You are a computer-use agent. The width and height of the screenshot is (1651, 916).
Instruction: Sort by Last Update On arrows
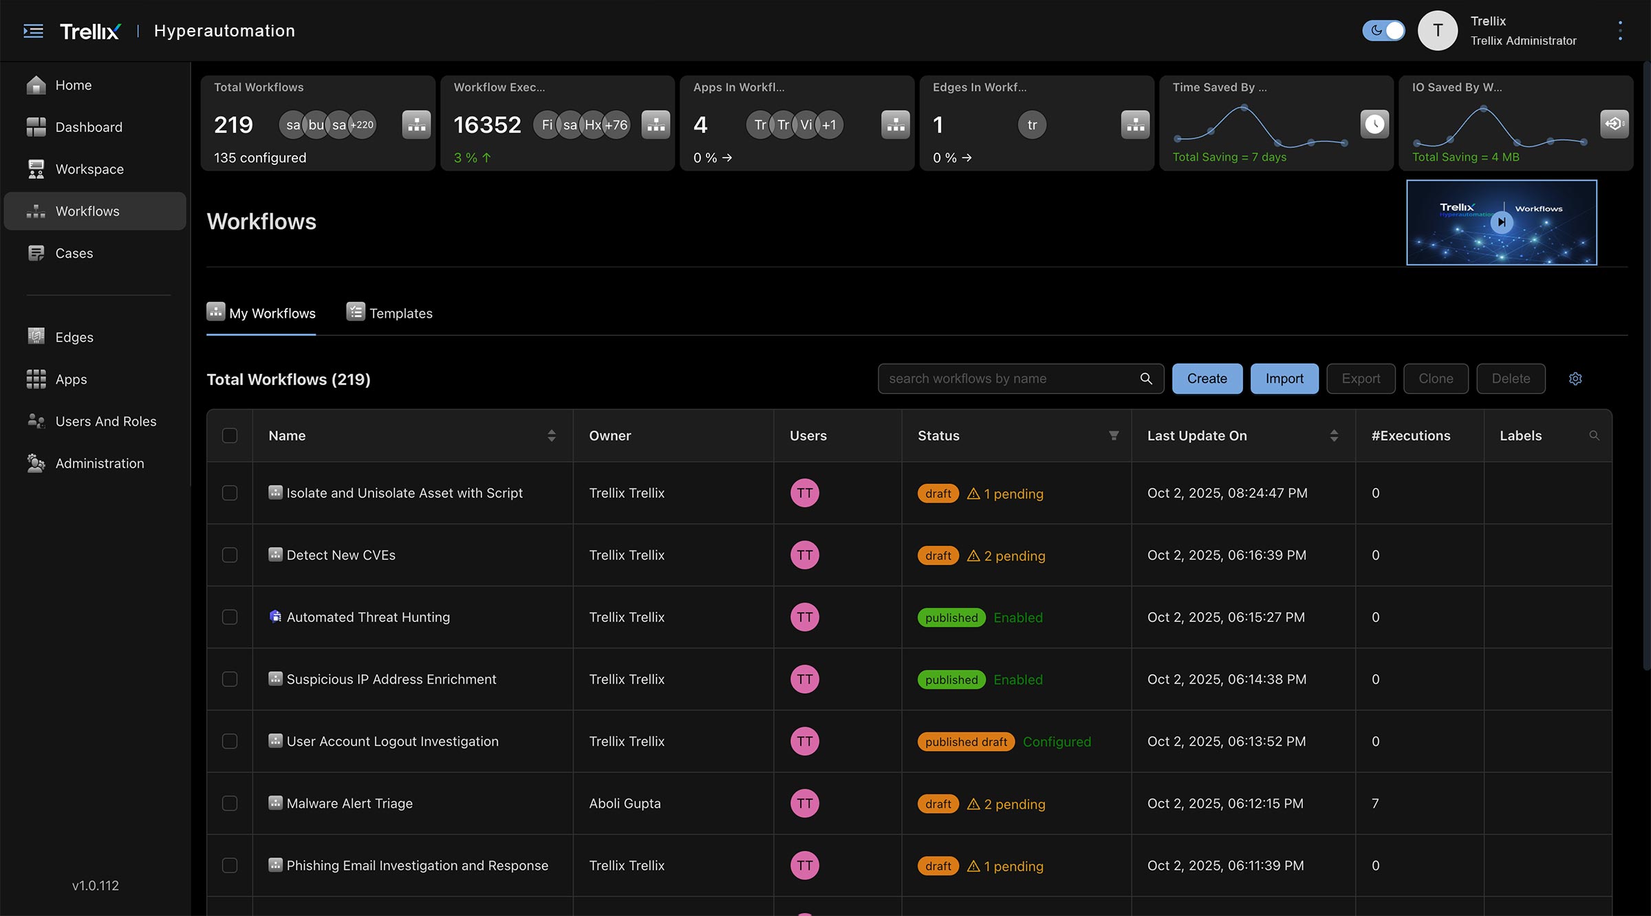(x=1334, y=435)
